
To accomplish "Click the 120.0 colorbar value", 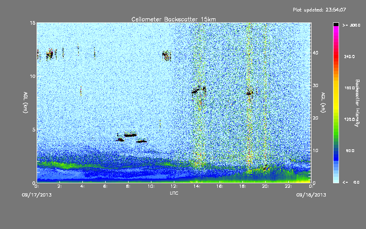I will [x=350, y=119].
